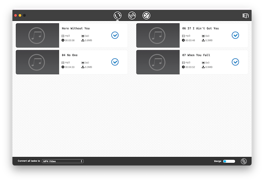Click the 04 No One music thumbnail
This screenshot has width=264, height=182.
point(37,62)
